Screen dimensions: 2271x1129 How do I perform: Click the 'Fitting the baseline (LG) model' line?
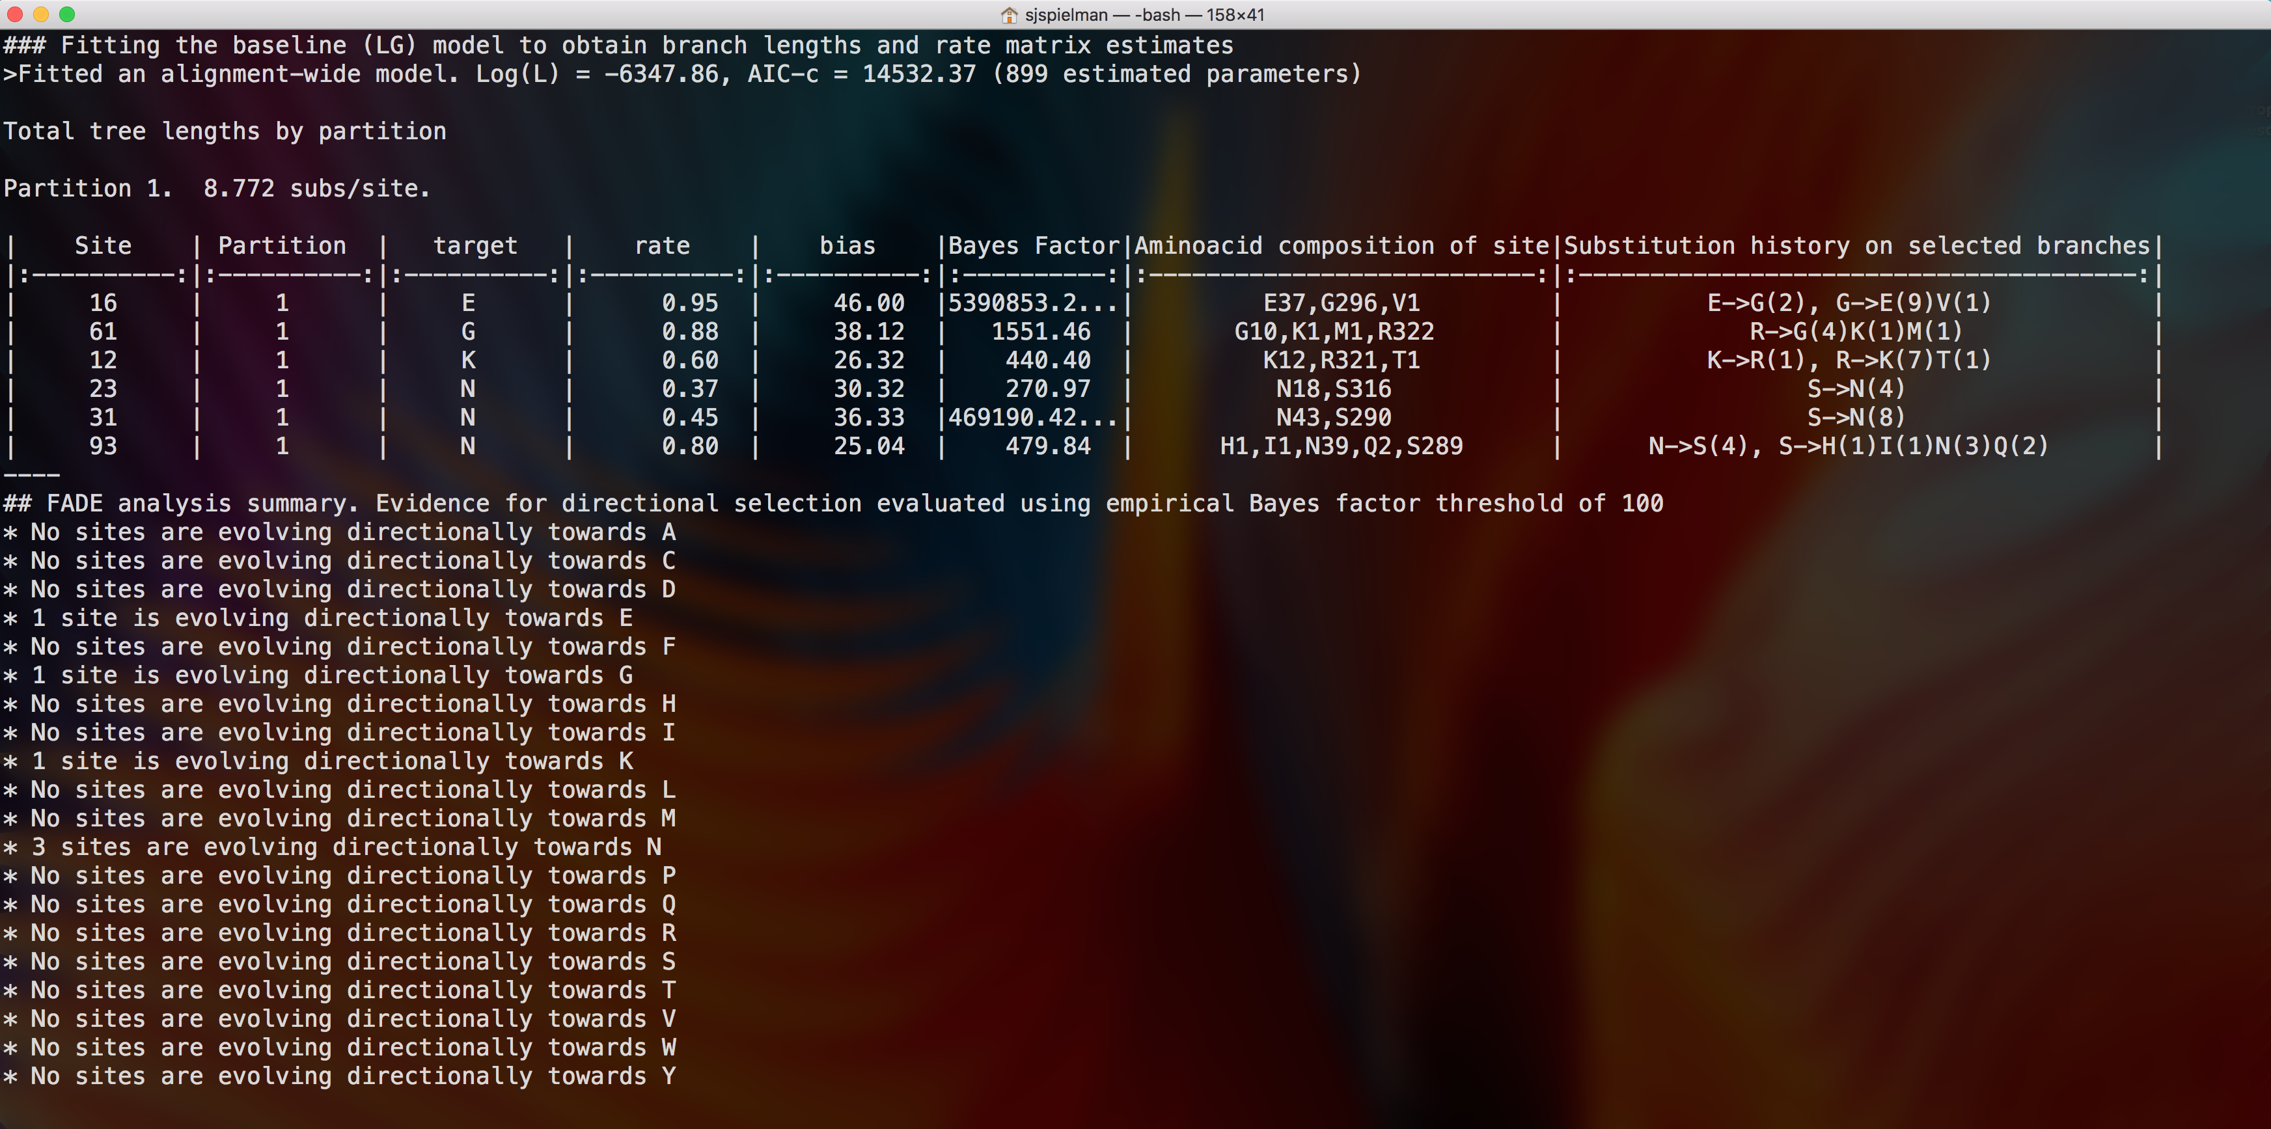pyautogui.click(x=619, y=45)
